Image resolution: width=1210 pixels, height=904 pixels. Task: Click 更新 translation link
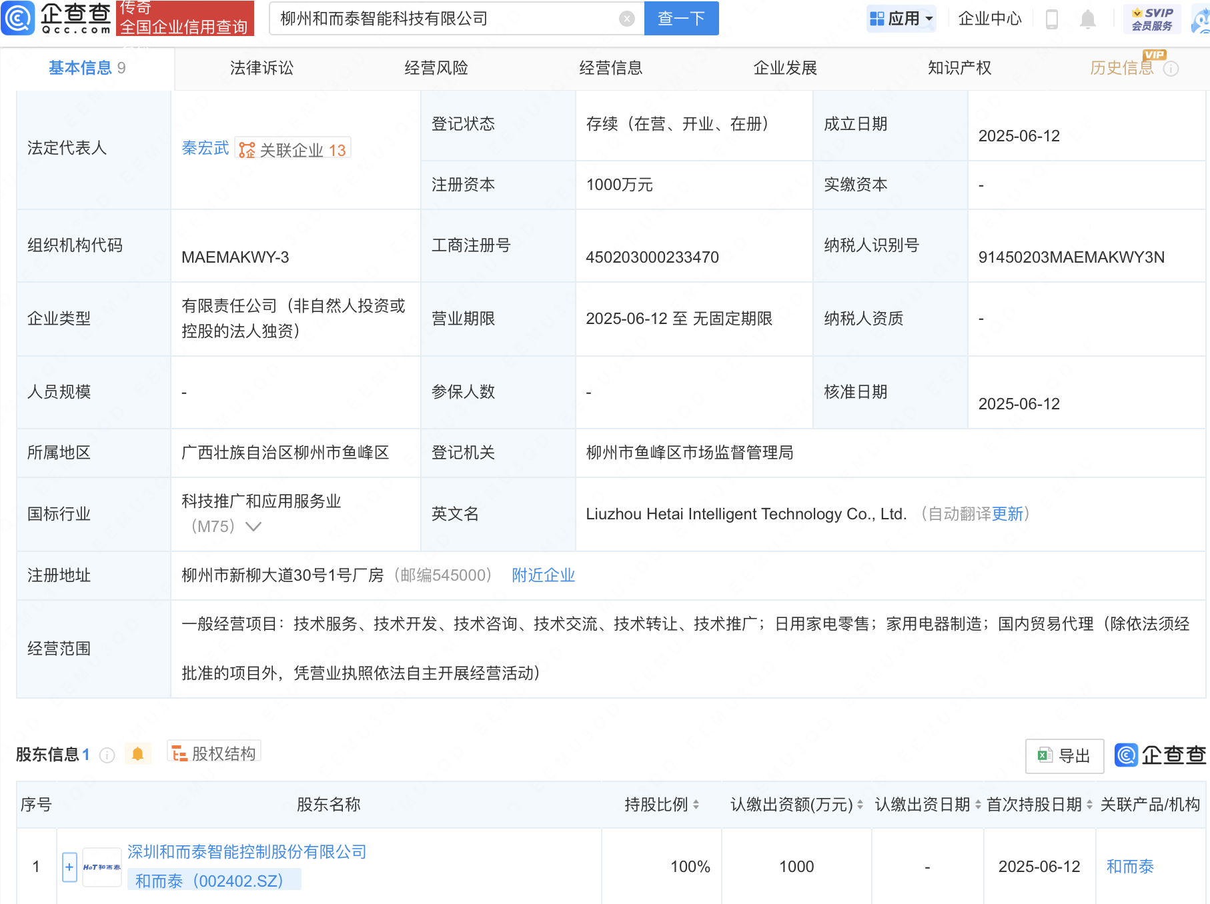pos(1007,514)
